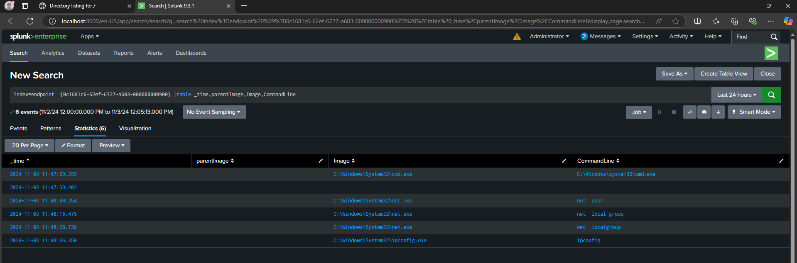The height and width of the screenshot is (263, 797).
Task: Switch to the Visualization tab
Action: (135, 129)
